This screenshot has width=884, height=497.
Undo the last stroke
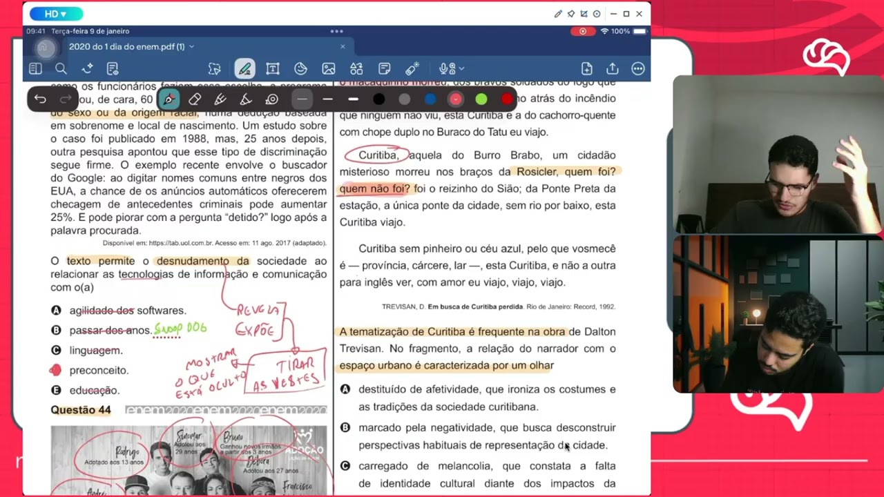pyautogui.click(x=40, y=99)
